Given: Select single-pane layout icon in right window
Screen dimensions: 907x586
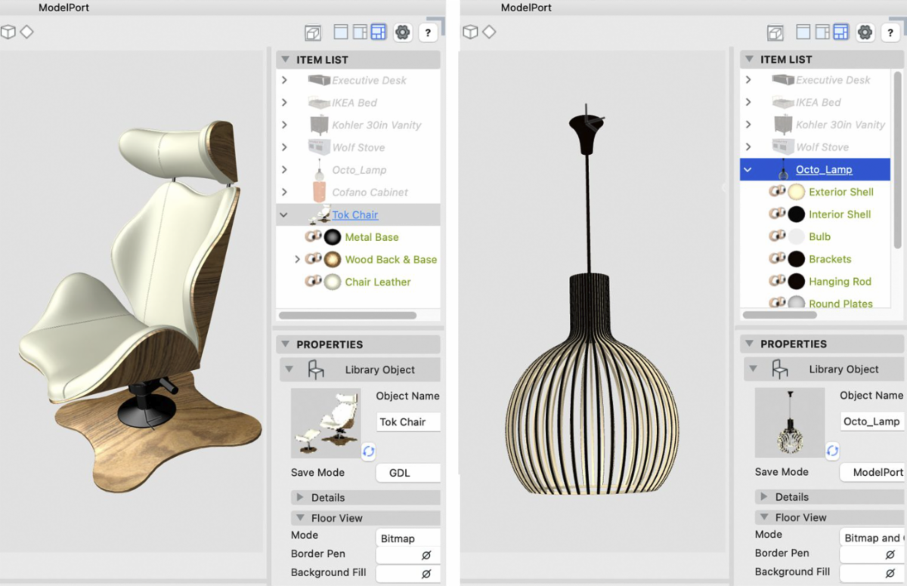Looking at the screenshot, I should coord(803,32).
